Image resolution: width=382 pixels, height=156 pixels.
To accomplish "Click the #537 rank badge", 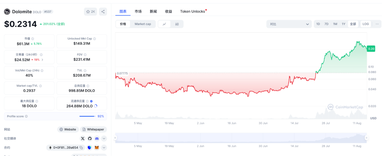I will (x=48, y=11).
